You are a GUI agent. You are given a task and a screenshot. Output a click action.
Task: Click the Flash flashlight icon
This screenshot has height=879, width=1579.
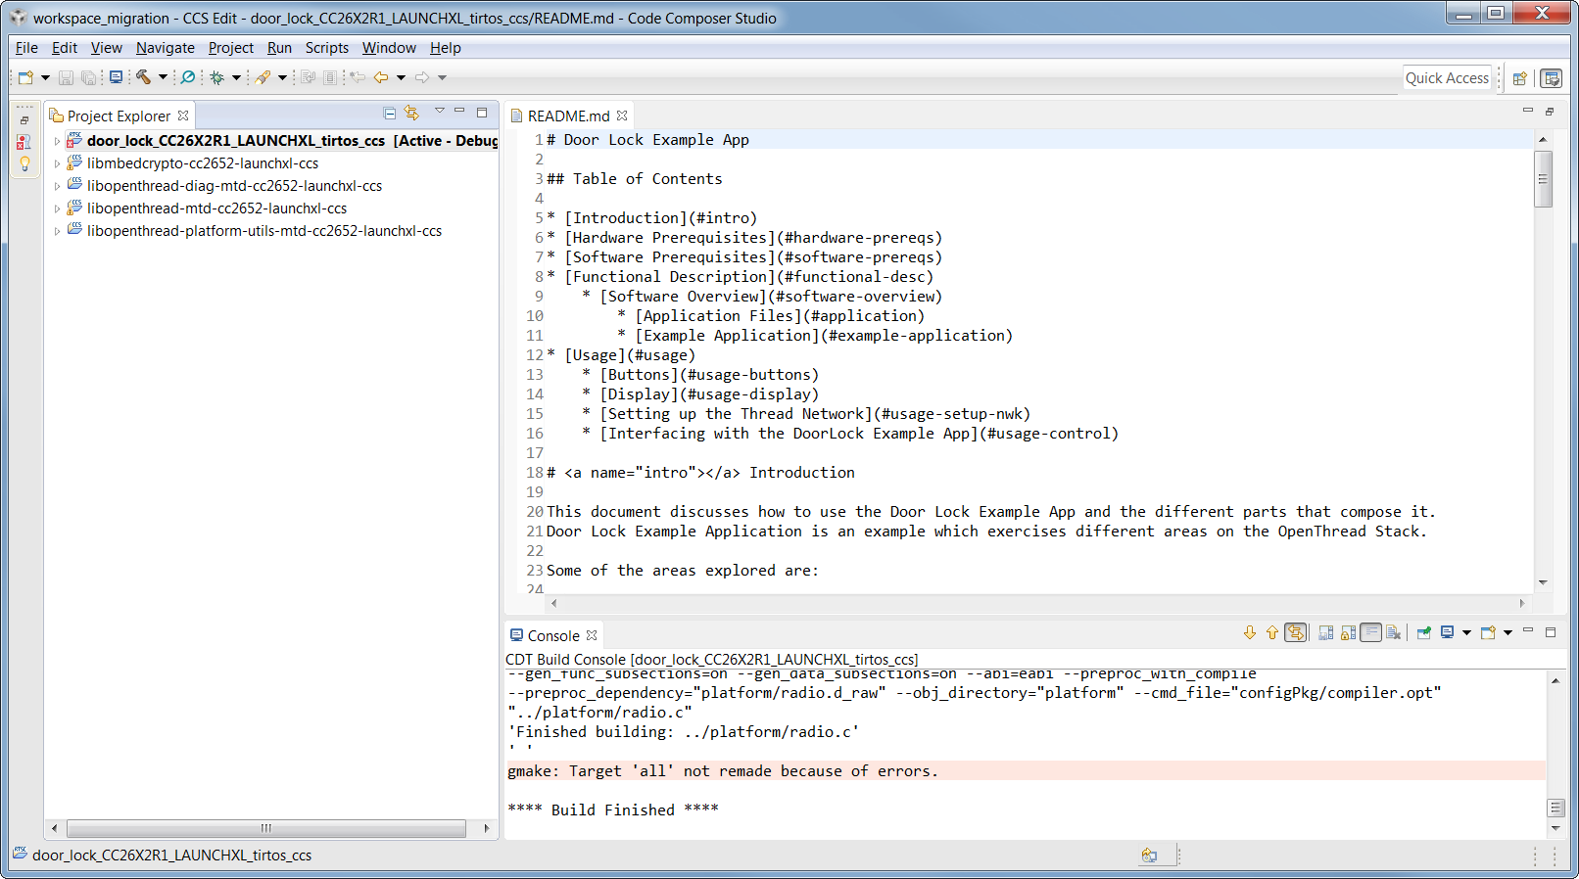coord(263,77)
